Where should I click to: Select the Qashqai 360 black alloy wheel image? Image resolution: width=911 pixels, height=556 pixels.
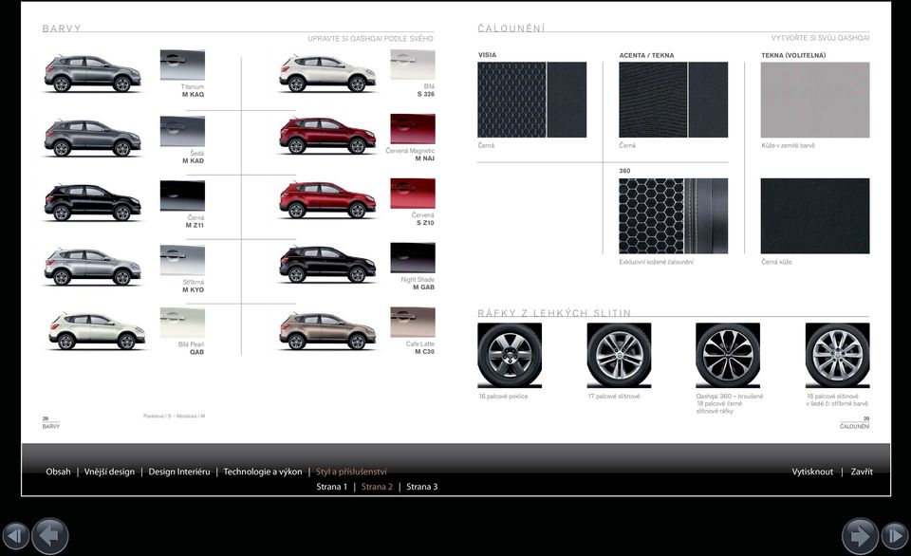click(x=728, y=356)
